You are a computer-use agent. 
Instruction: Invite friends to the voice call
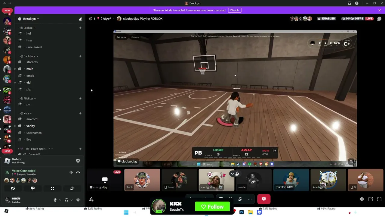tap(91, 199)
